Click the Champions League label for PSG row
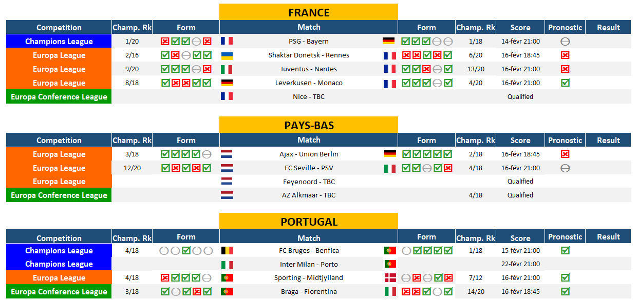The height and width of the screenshot is (300, 638). [59, 42]
